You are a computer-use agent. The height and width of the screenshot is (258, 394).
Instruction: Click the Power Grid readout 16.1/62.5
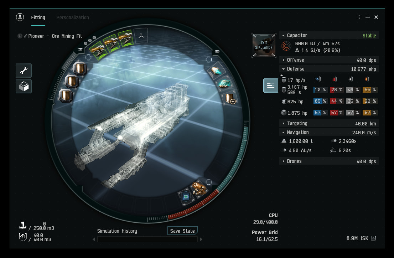click(x=267, y=239)
